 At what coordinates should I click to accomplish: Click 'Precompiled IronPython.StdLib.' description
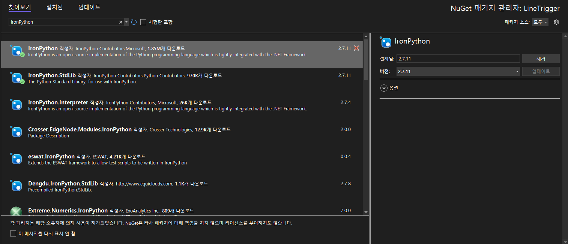point(60,190)
